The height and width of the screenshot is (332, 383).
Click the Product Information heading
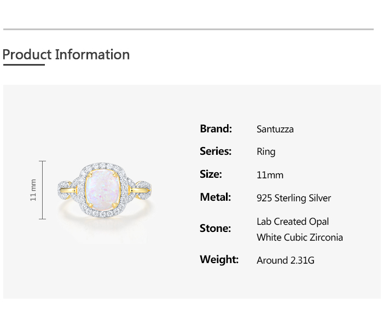tap(66, 55)
